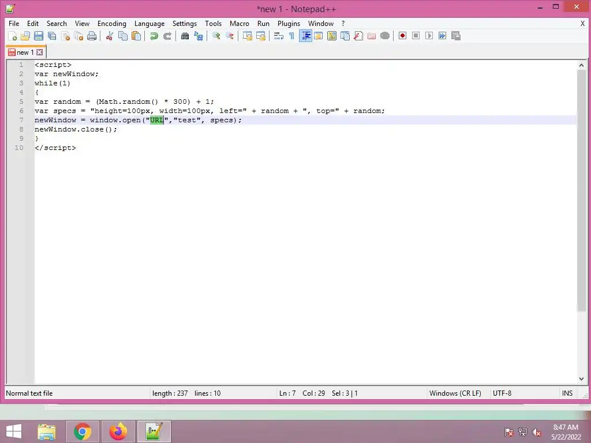591x443 pixels.
Task: Click the Close All documents toolbar icon
Action: [78, 36]
